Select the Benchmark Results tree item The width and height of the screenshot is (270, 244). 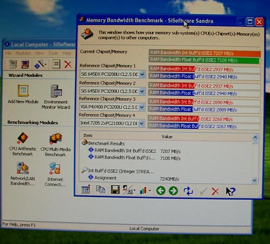[106, 143]
